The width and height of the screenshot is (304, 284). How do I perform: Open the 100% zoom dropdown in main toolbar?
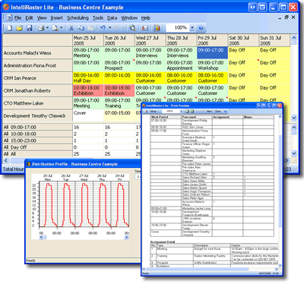[192, 28]
